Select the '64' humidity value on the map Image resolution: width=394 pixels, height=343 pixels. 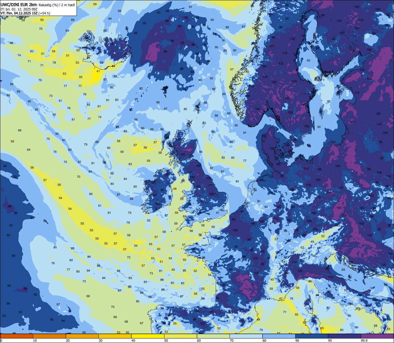coord(29,150)
